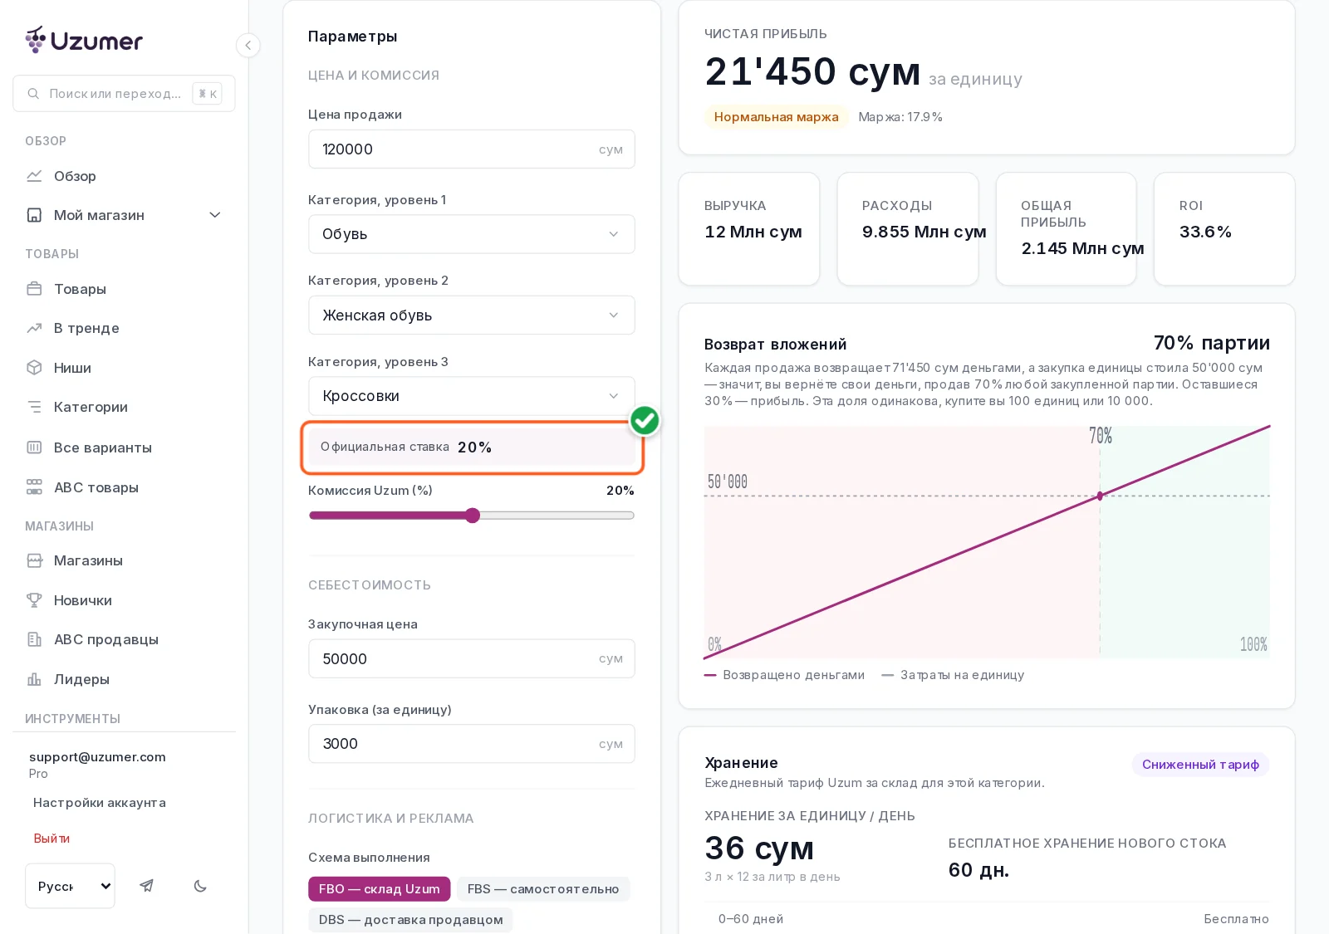Select FBS — самостоятельно fulfillment scheme

click(x=543, y=888)
